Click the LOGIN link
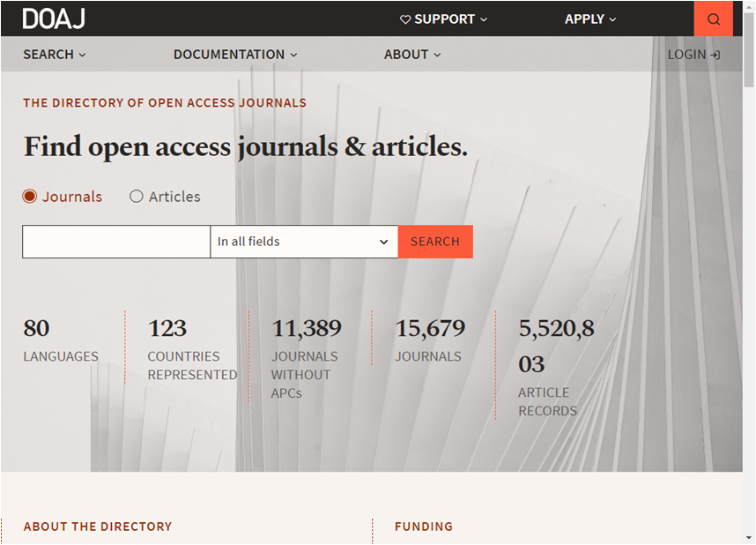The height and width of the screenshot is (545, 756). (693, 55)
